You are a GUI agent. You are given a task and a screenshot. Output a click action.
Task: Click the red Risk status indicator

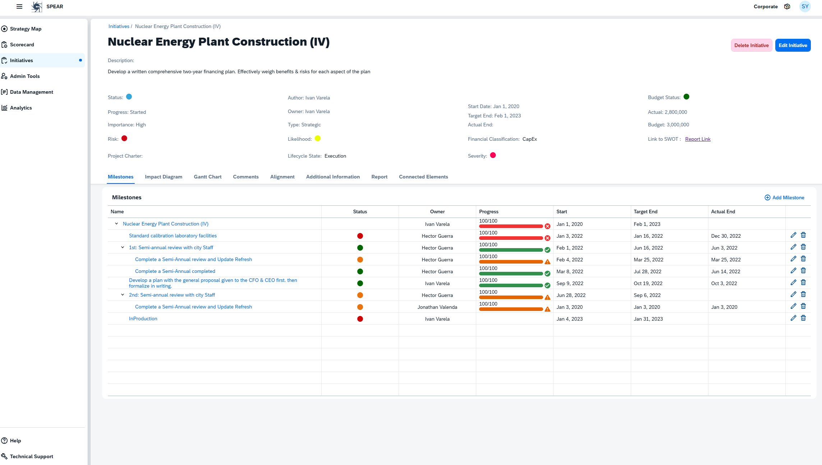(x=124, y=138)
